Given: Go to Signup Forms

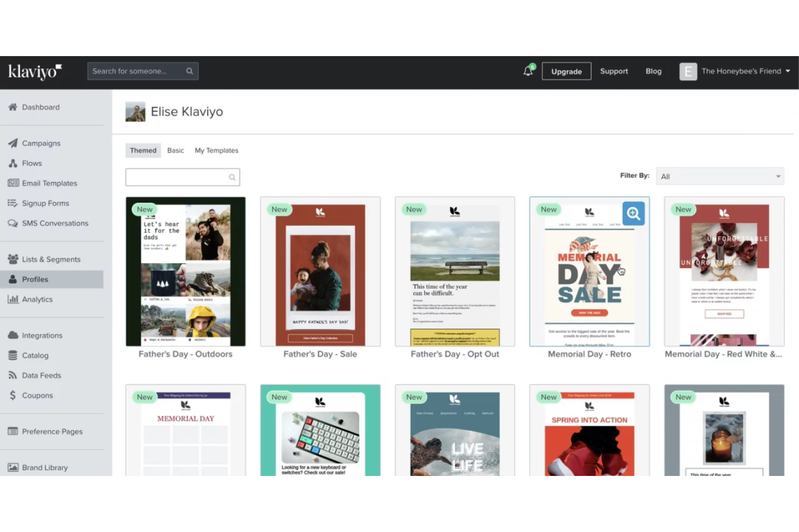Looking at the screenshot, I should (45, 203).
